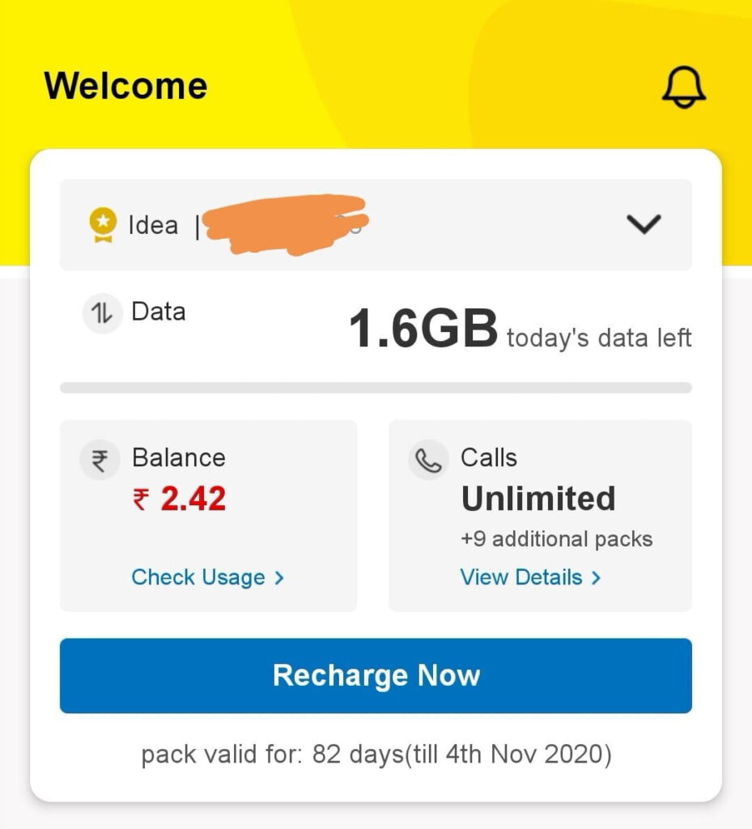Image resolution: width=752 pixels, height=829 pixels.
Task: Click the arrow after Check Usage
Action: (x=279, y=577)
